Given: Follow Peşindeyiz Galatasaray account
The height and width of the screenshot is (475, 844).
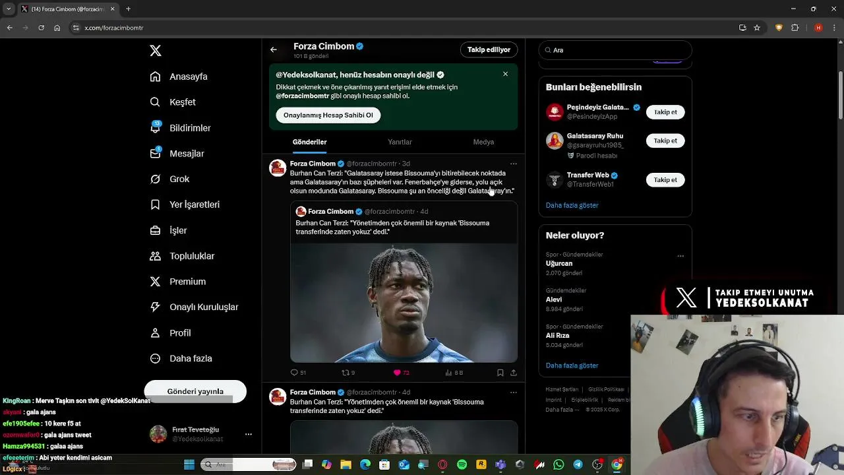Looking at the screenshot, I should pos(665,112).
